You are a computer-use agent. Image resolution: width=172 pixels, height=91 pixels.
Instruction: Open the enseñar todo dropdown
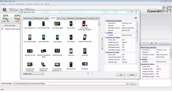coord(33,74)
